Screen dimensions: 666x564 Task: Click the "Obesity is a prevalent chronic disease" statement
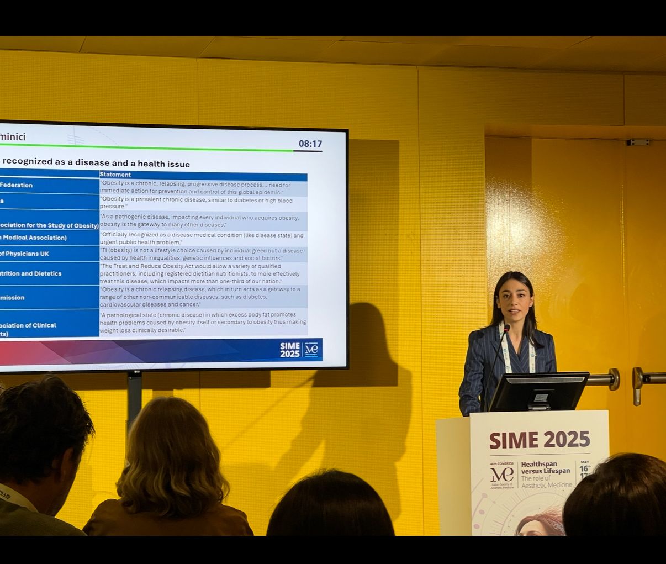tap(196, 203)
